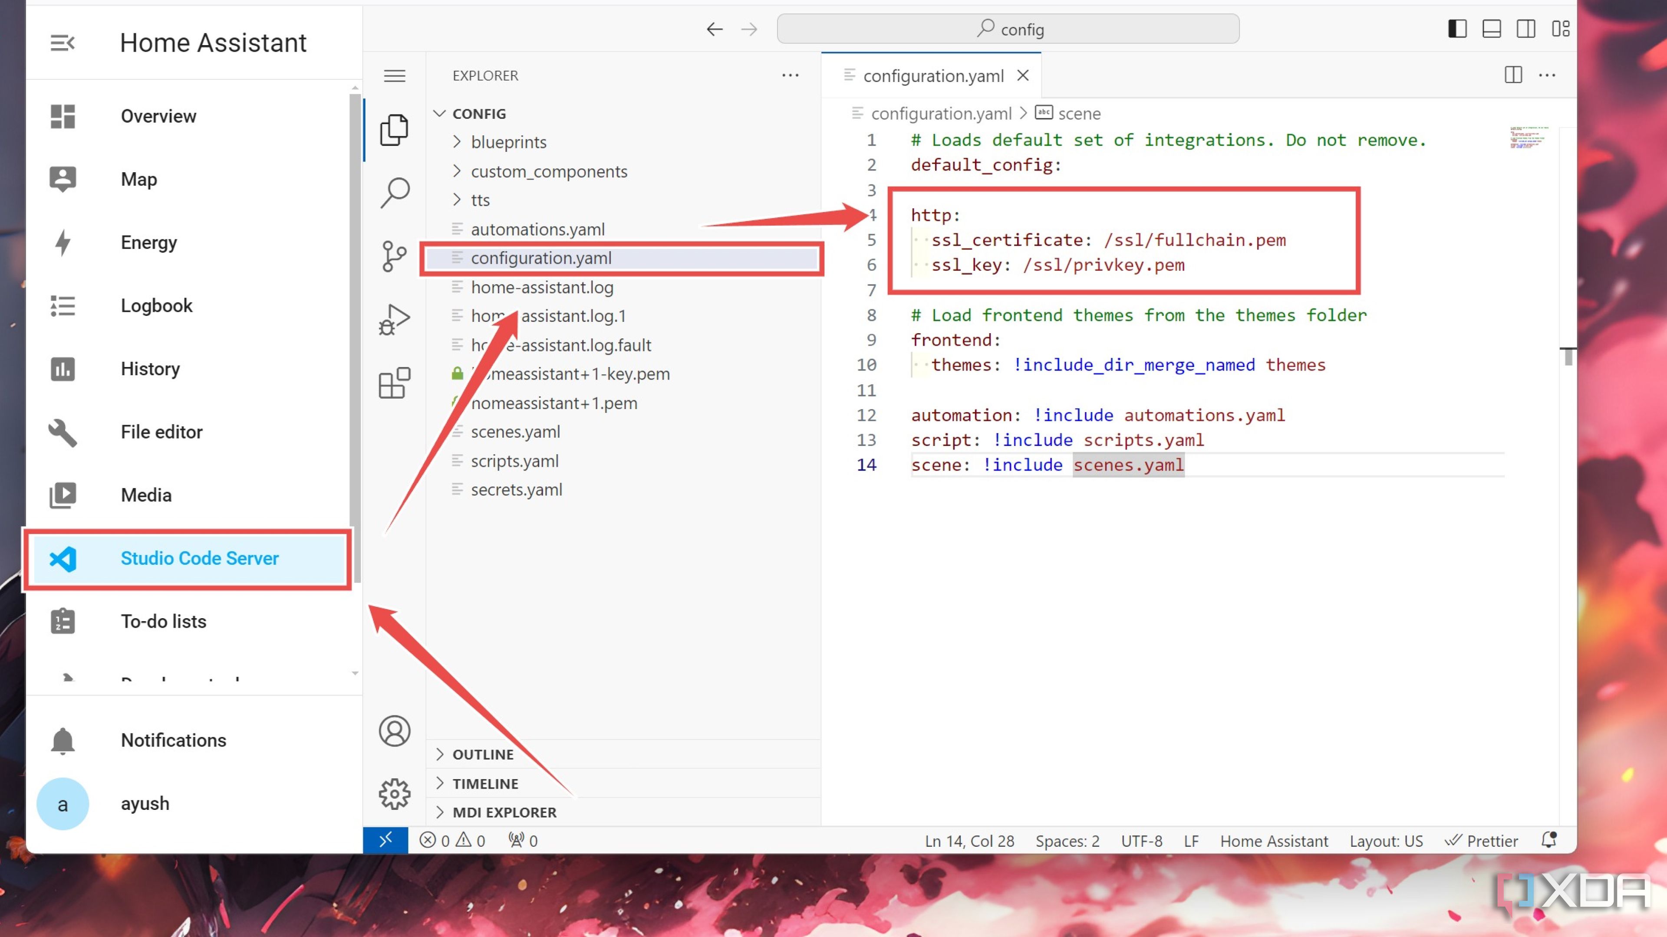
Task: Open the Accounts icon in activity bar
Action: (394, 731)
